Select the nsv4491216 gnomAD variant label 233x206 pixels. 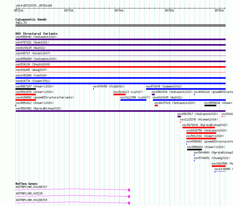coord(213,92)
